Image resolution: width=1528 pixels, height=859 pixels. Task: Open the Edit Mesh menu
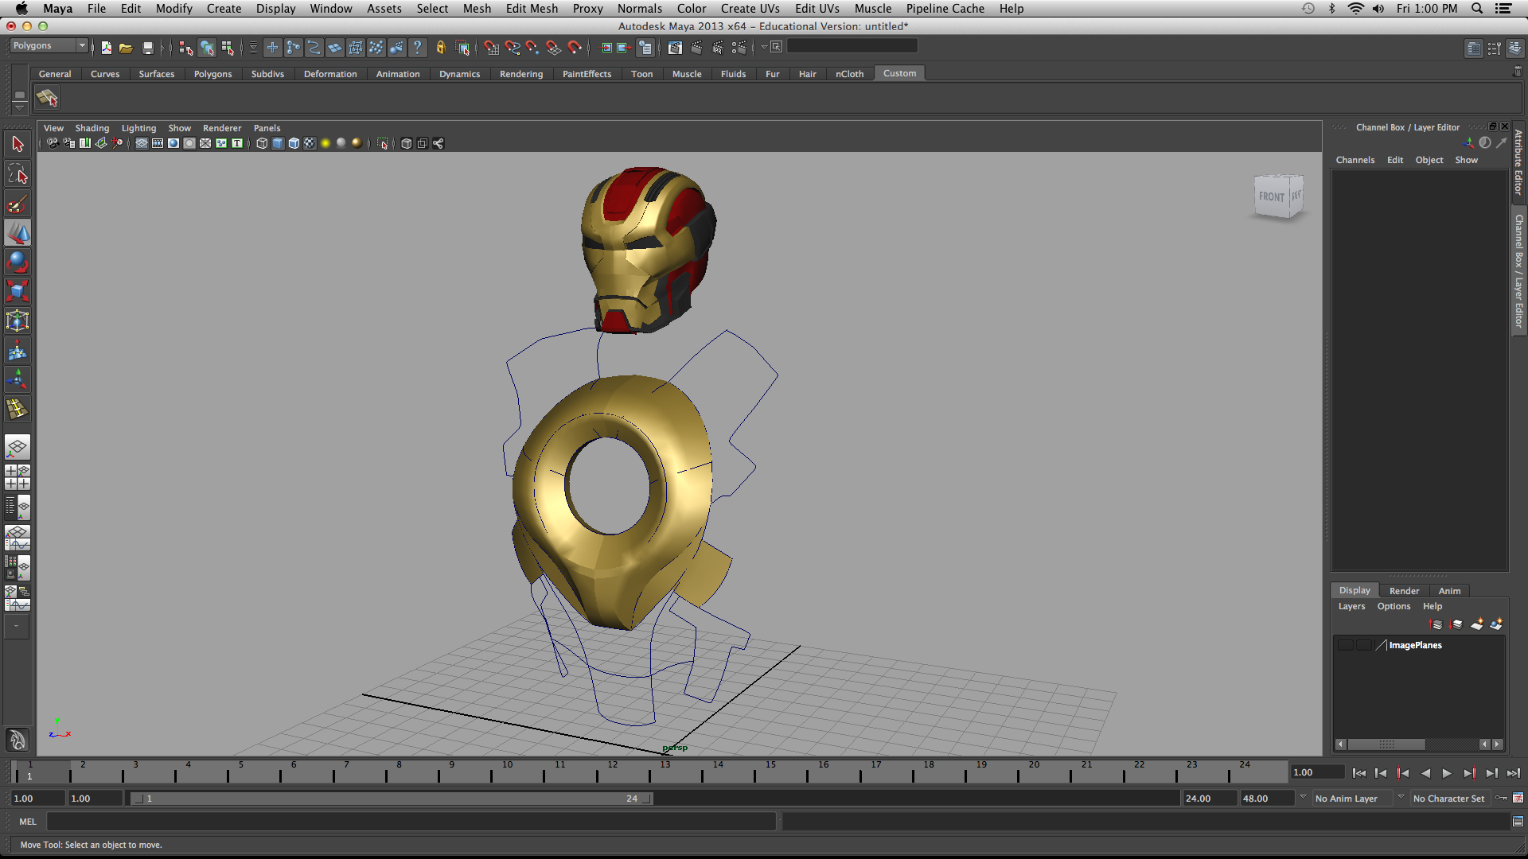532,9
